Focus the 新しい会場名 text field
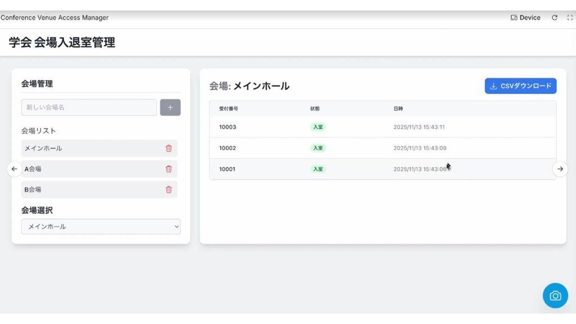 (89, 107)
